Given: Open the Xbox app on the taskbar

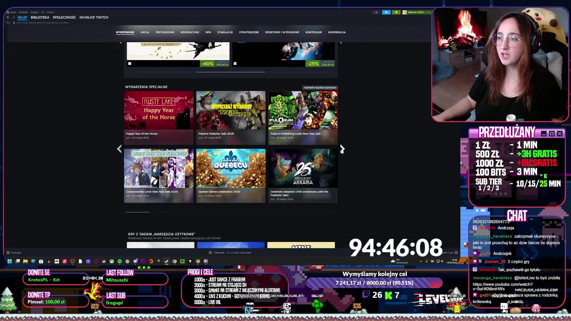Looking at the screenshot, I should (112, 261).
